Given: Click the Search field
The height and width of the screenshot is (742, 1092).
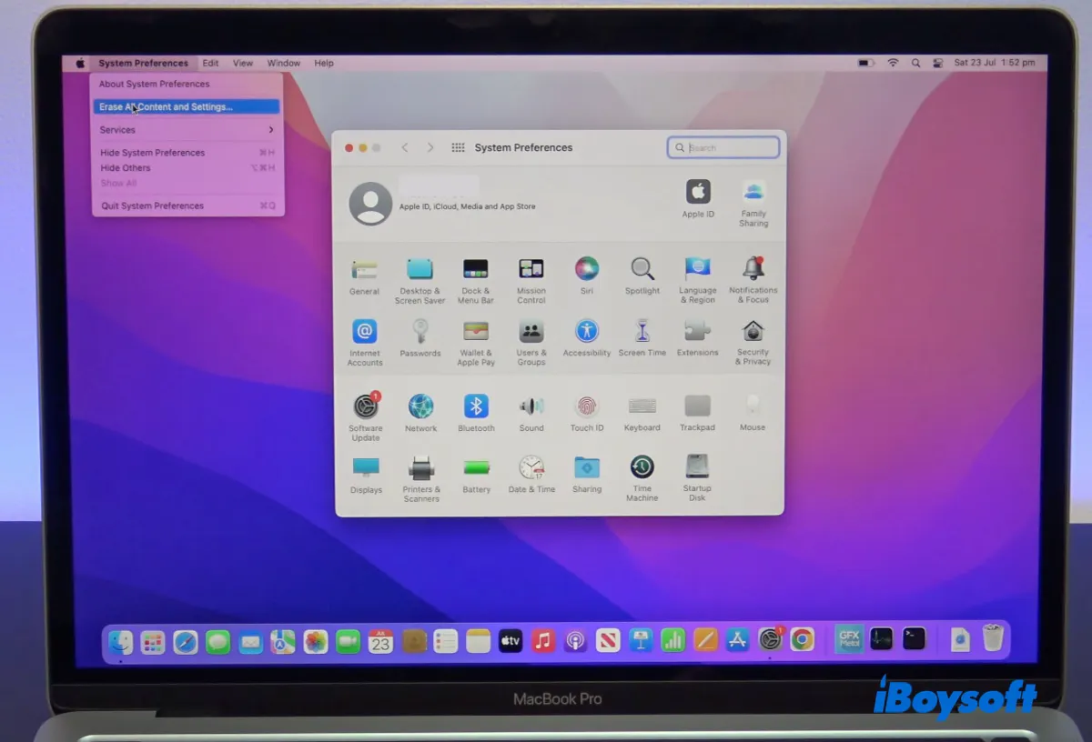Looking at the screenshot, I should click(x=723, y=146).
